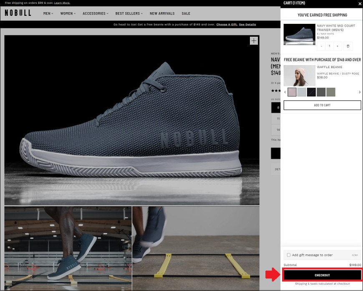Click 'Shipping & taxes calculated at checkout' note
This screenshot has height=291, width=363.
coord(322,284)
